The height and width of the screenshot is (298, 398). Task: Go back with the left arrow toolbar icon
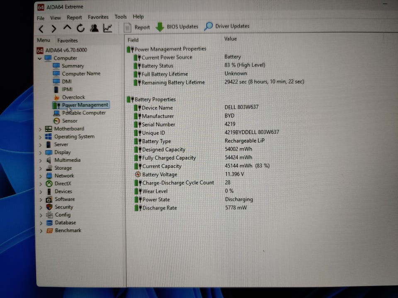[41, 29]
